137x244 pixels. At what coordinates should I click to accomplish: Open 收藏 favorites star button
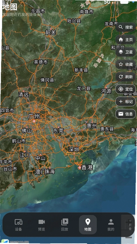click(125, 64)
